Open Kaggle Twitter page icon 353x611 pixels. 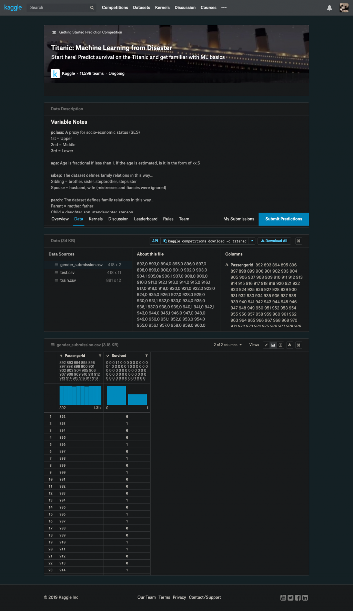tap(291, 598)
